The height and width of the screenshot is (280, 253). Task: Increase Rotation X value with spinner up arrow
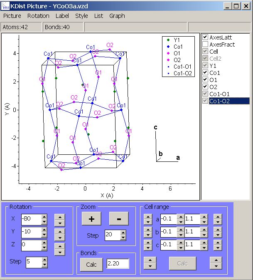44,217
